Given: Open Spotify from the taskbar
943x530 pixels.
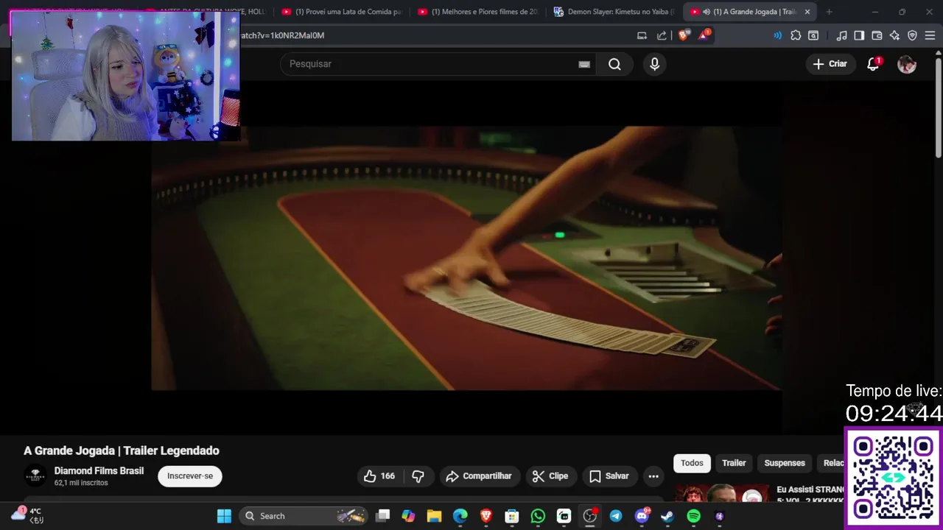Looking at the screenshot, I should point(693,516).
